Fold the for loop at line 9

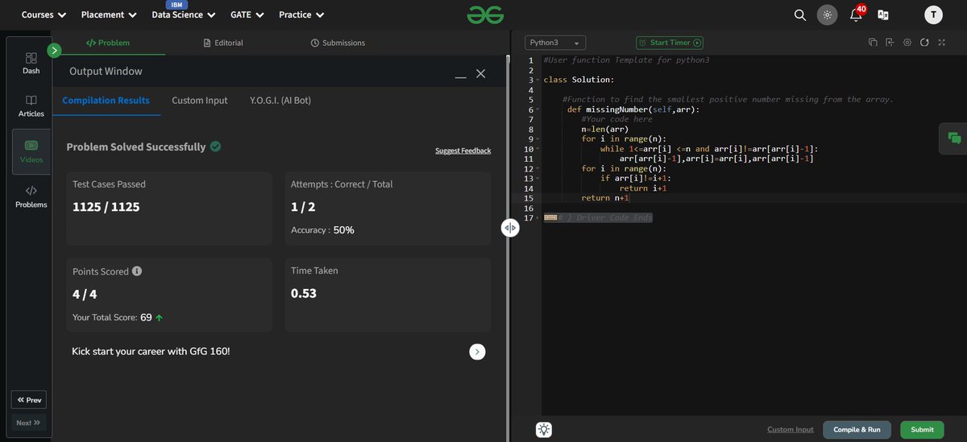537,139
